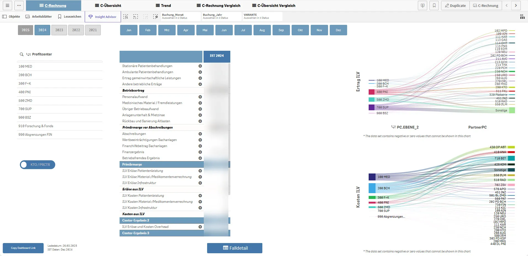Select 100 MED in Profitcenter list

coord(60,66)
